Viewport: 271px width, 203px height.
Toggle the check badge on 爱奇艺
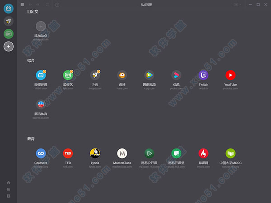[x=71, y=71]
